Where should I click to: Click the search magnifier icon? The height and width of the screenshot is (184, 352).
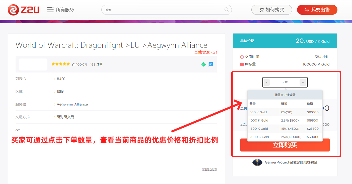pyautogui.click(x=226, y=10)
